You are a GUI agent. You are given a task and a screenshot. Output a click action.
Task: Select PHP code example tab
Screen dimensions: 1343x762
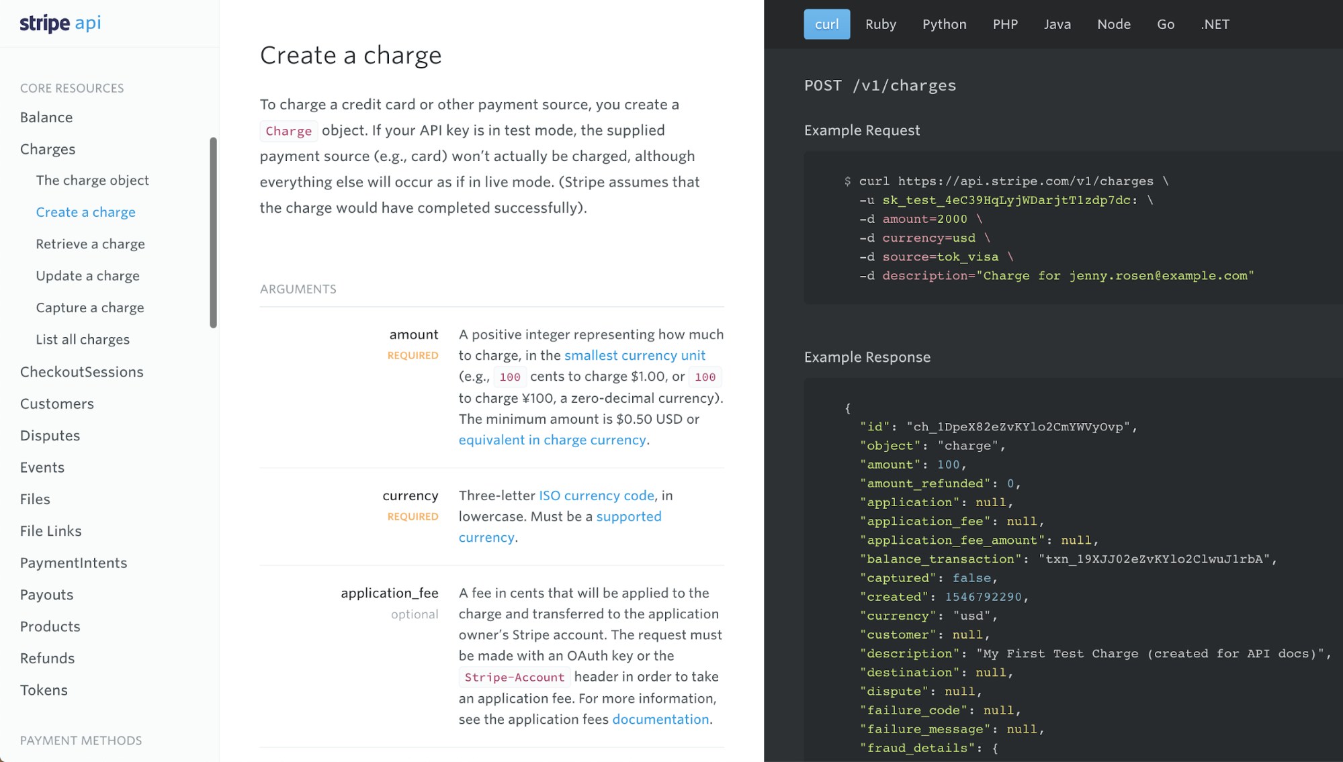pos(1004,24)
